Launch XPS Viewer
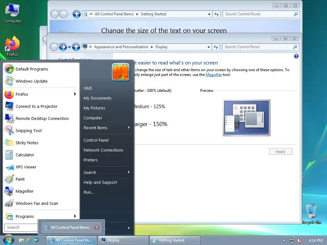Viewport: 327px width, 245px height. [x=41, y=167]
